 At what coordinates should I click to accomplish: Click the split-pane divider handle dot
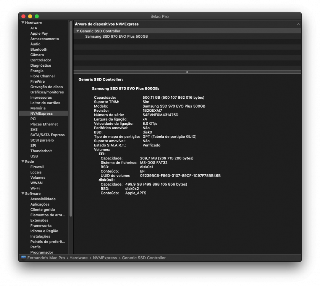187,72
